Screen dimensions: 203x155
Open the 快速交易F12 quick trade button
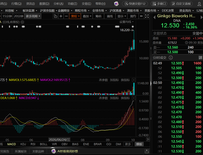pos(135,4)
